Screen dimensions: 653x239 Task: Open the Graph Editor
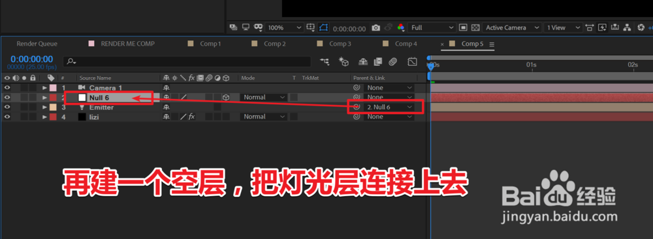pyautogui.click(x=412, y=62)
